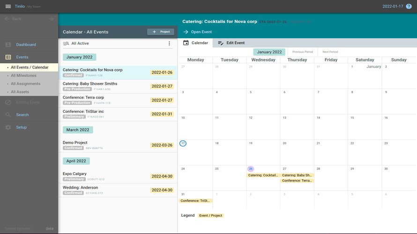Viewport: 417px width, 234px height.
Task: Select the Calendar tab
Action: (195, 43)
